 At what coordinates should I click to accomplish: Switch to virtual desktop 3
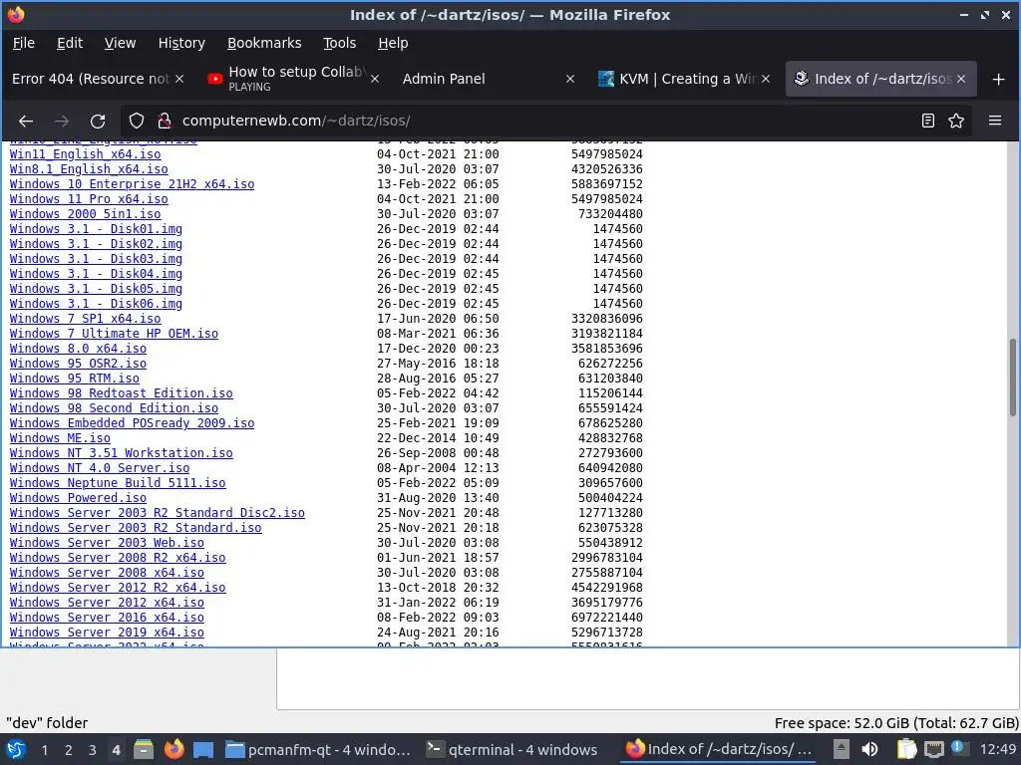(93, 750)
